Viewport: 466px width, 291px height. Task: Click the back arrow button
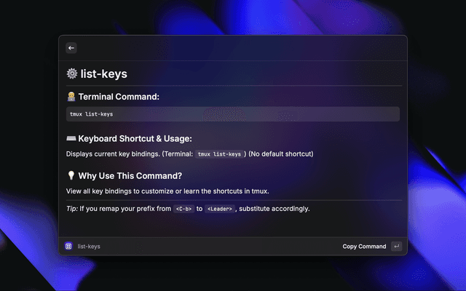(x=71, y=48)
